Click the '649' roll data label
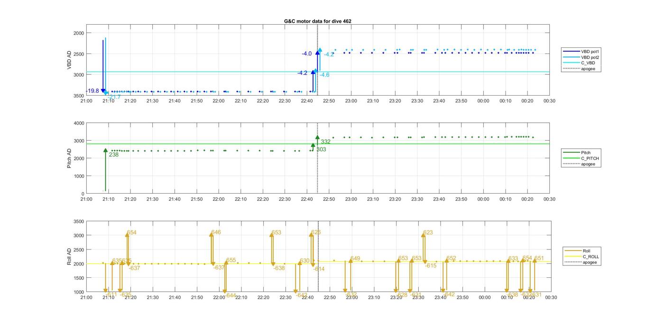Viewport: 664px width, 328px height. pyautogui.click(x=355, y=258)
